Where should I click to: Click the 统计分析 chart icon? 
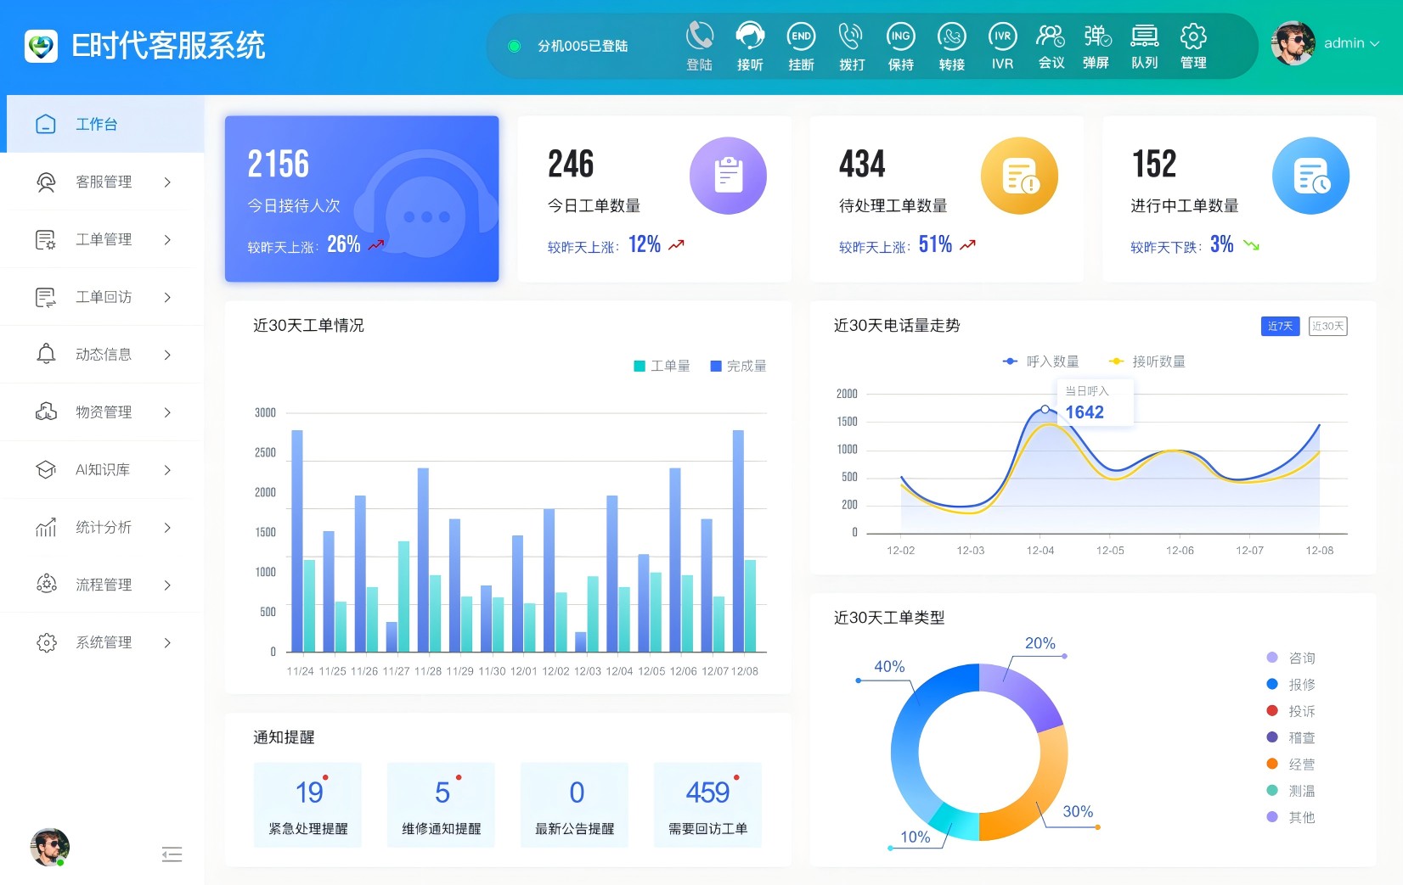(46, 528)
